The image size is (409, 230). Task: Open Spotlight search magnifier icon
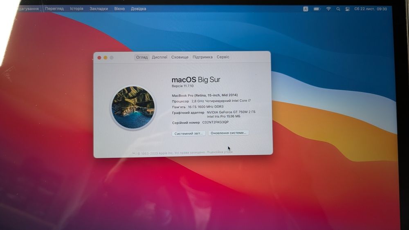point(338,9)
